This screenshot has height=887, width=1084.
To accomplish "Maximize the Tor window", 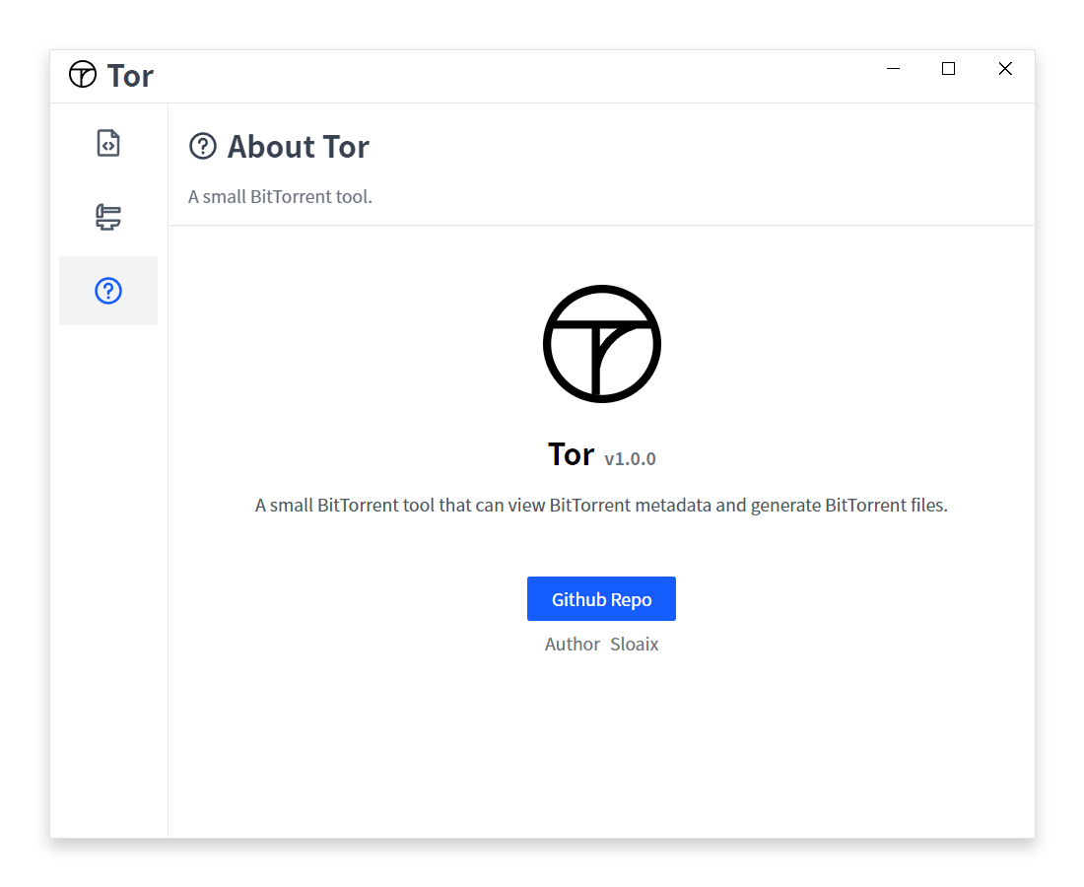I will pos(948,68).
